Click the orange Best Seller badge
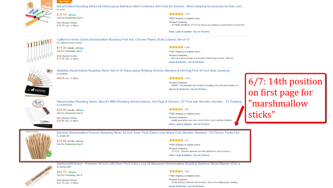Viewport: 333px width, 188px height. point(62,1)
